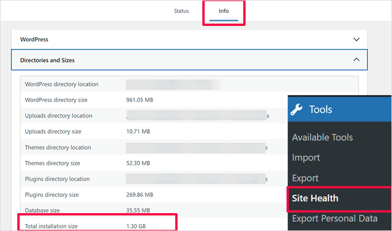Click the wrench icon beside Tools
Screen dimensions: 392x231
[296, 109]
